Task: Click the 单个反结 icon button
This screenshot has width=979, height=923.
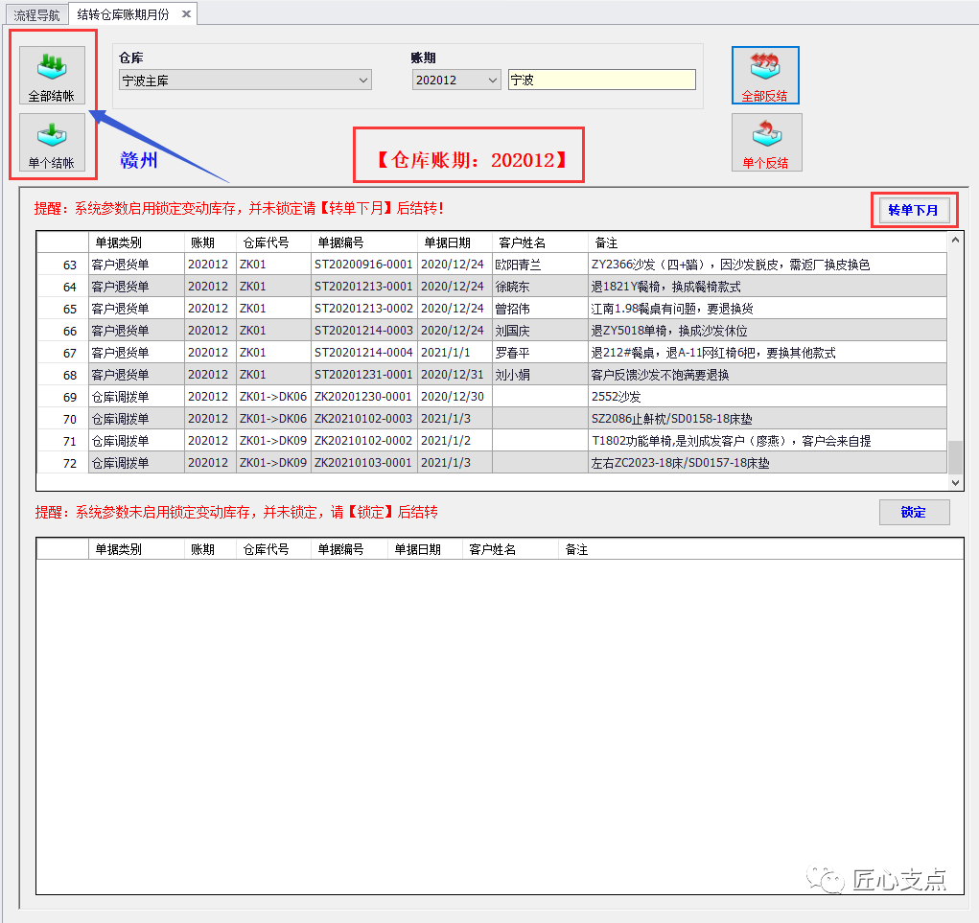Action: (765, 142)
